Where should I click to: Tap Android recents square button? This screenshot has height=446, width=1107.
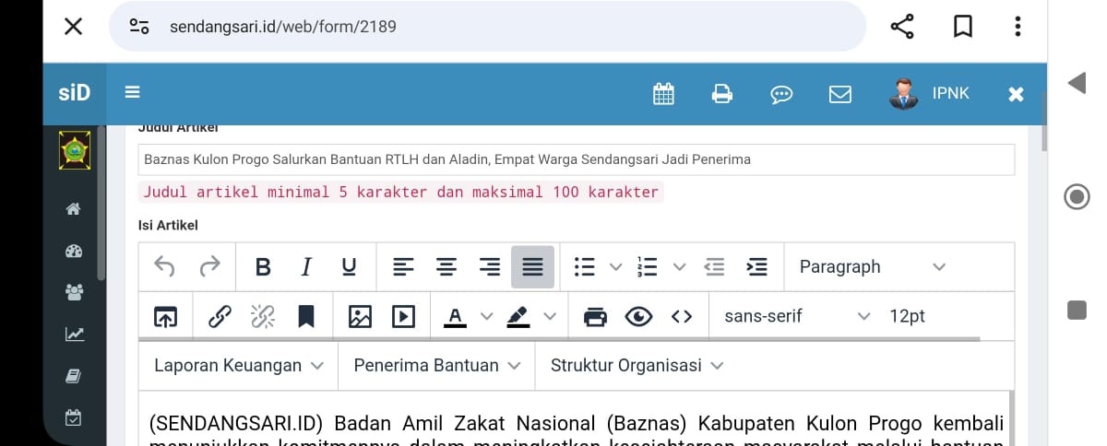coord(1077,311)
